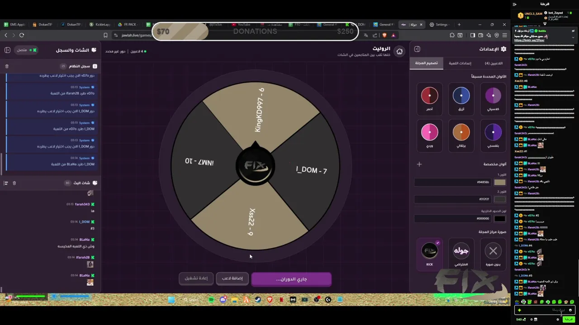The height and width of the screenshot is (325, 579).
Task: Click the Windows Start button
Action: click(171, 299)
